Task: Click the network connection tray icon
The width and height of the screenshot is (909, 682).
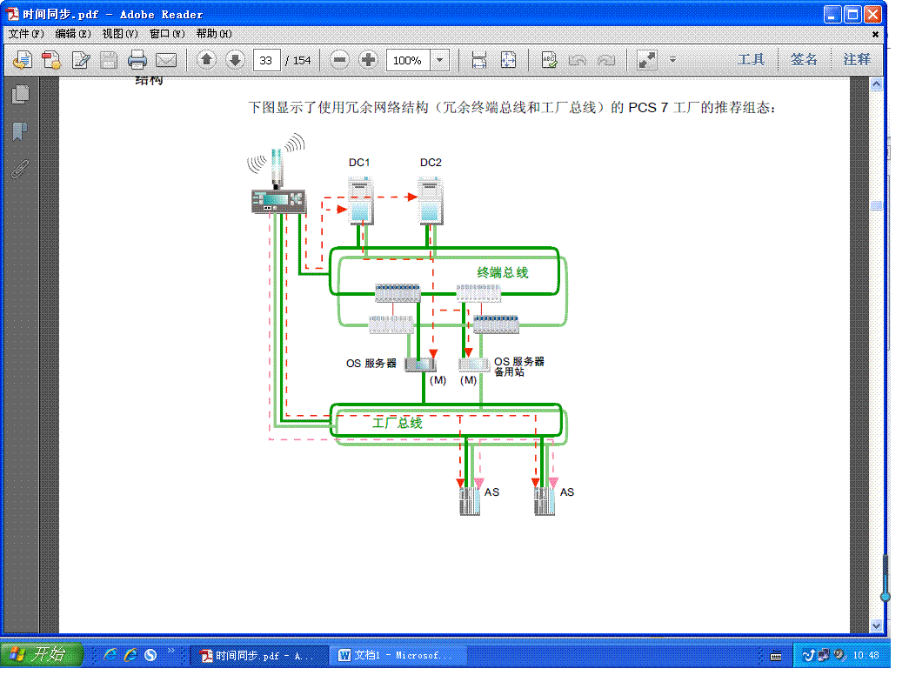Action: click(x=824, y=655)
